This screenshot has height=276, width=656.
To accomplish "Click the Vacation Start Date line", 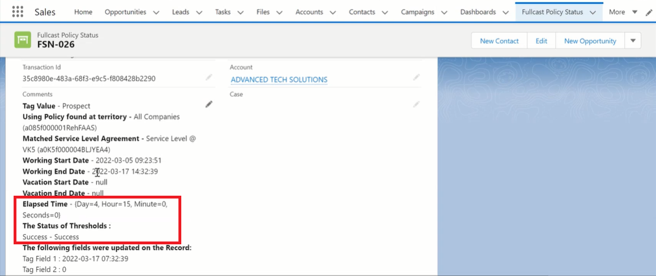I will pos(63,182).
